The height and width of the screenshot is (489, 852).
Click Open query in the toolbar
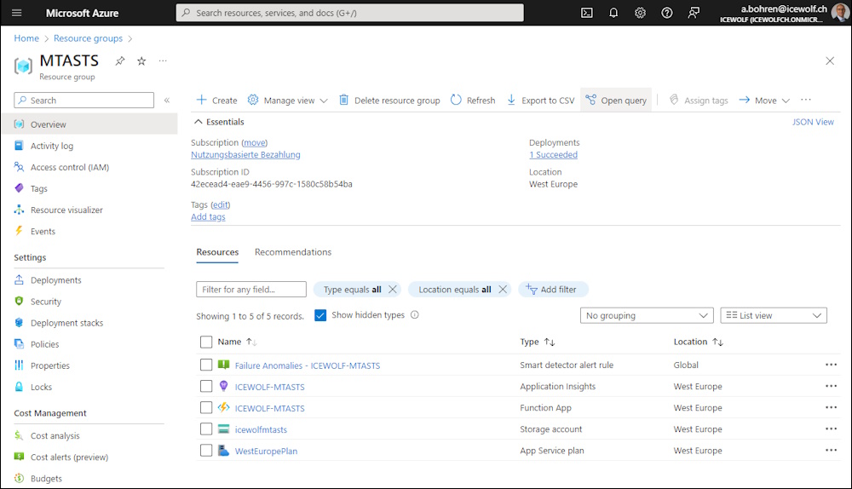[x=616, y=100]
